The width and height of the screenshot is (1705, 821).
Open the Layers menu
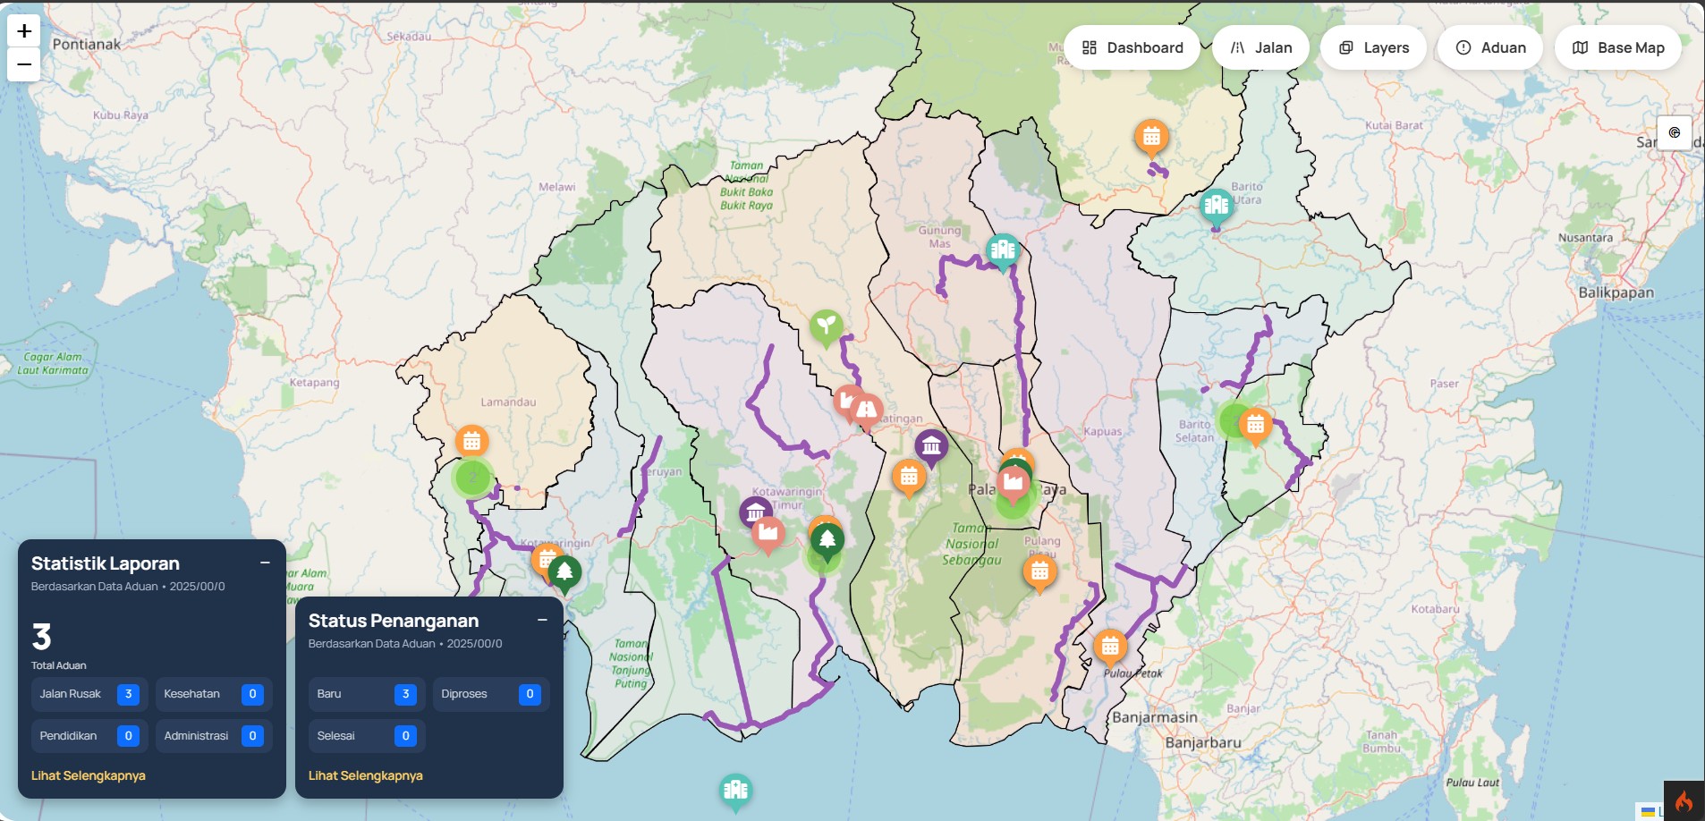(x=1373, y=48)
